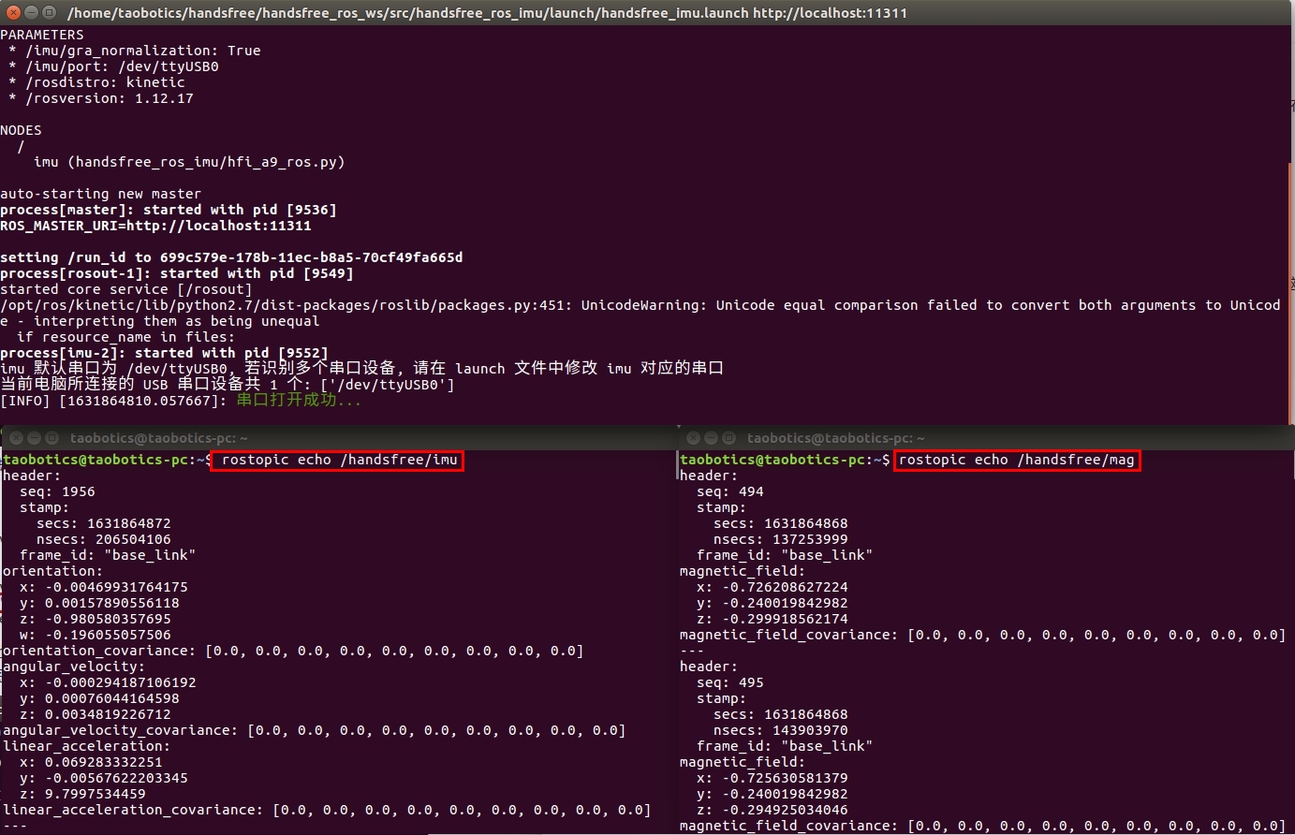Click the 'rostopic echo /handsfree/imu' command
The height and width of the screenshot is (835, 1295).
tap(339, 460)
